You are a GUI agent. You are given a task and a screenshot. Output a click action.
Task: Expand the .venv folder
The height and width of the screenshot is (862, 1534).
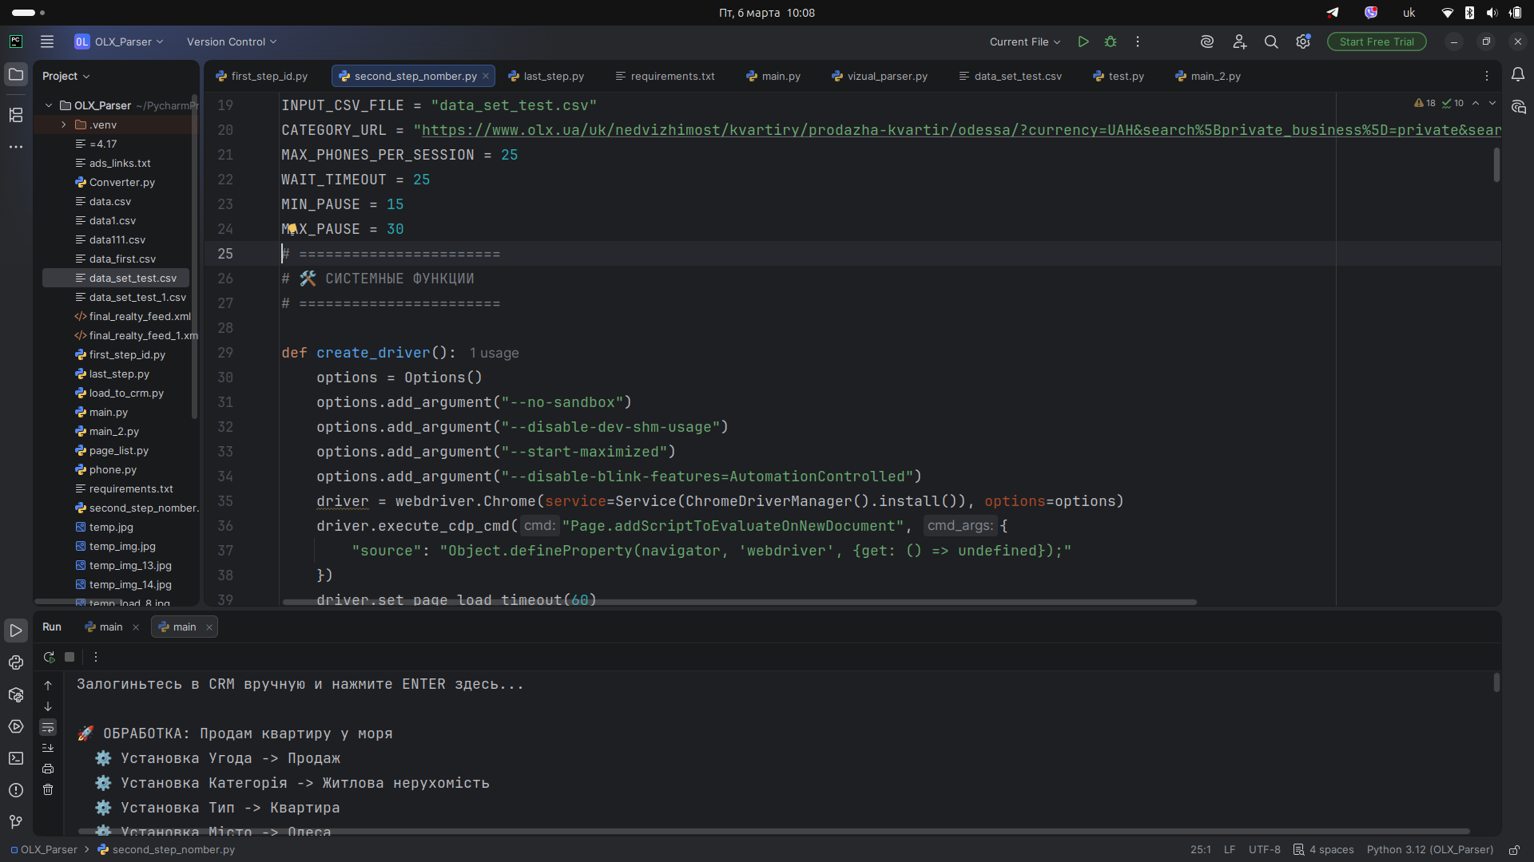pos(64,125)
